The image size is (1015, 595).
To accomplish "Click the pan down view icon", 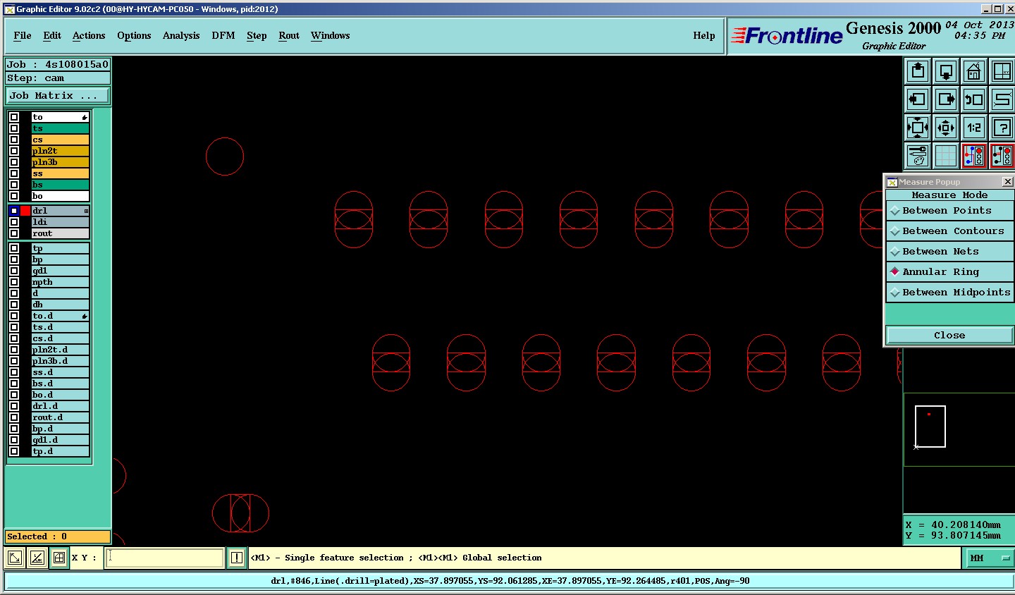I will point(946,71).
